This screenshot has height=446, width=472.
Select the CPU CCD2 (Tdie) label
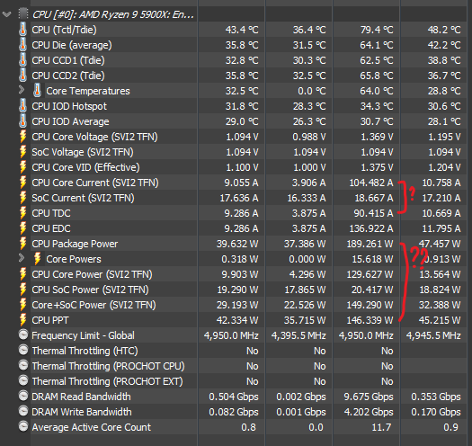tap(68, 76)
